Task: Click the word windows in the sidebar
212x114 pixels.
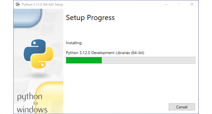Action: pyautogui.click(x=32, y=109)
